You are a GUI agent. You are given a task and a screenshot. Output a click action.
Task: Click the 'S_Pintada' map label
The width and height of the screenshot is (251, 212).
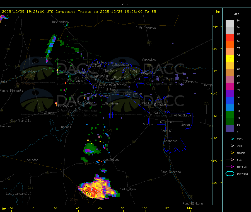(x=74, y=81)
